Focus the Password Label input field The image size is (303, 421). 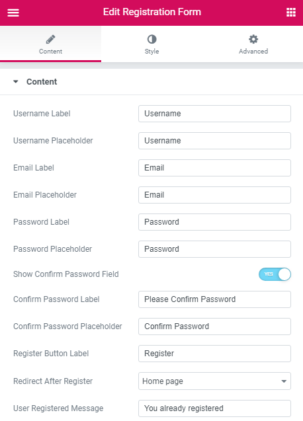(214, 222)
